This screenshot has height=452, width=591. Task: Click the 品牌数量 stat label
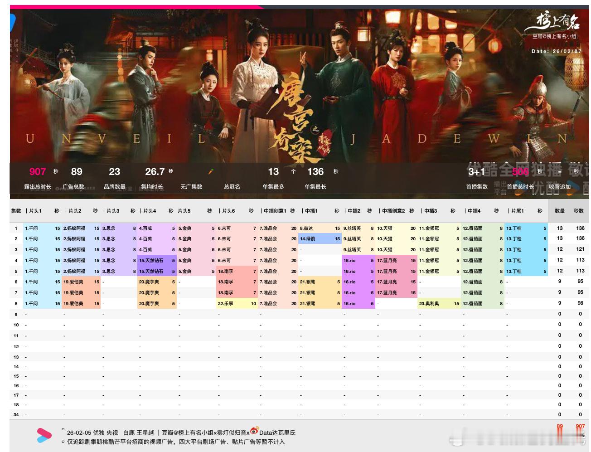click(115, 187)
